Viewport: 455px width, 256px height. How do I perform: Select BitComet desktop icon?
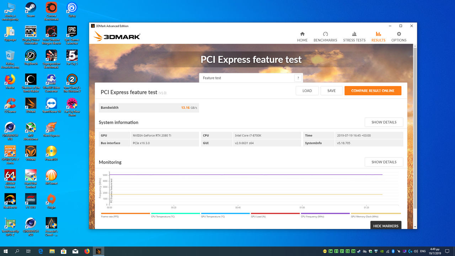(x=51, y=177)
